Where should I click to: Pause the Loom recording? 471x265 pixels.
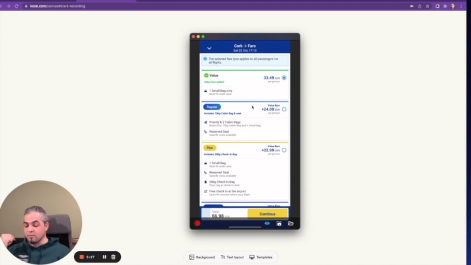point(105,257)
